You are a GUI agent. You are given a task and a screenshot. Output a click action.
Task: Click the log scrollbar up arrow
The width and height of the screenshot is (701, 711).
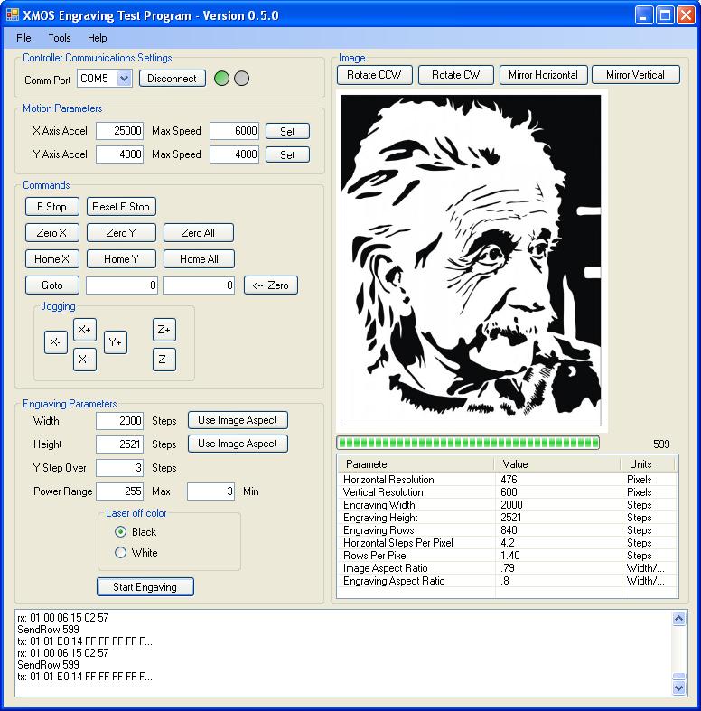(x=678, y=619)
